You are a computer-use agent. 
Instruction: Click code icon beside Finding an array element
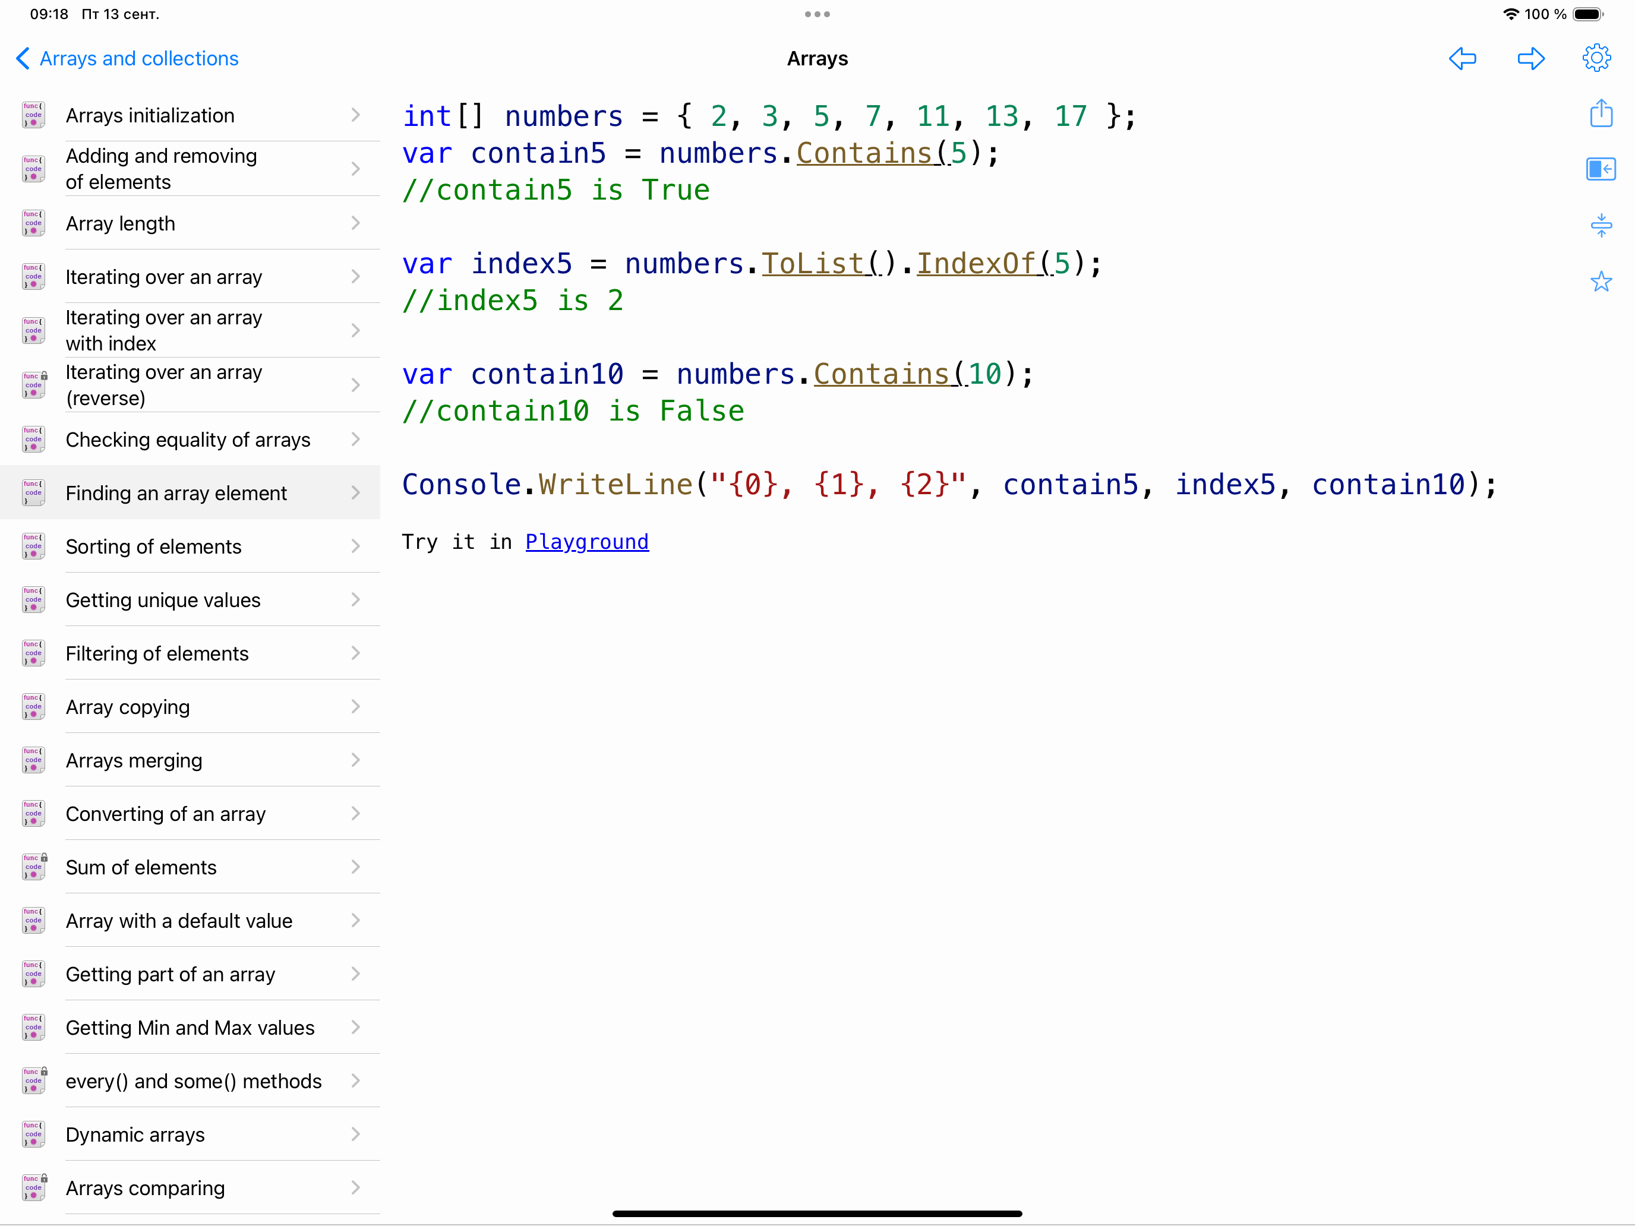tap(33, 493)
